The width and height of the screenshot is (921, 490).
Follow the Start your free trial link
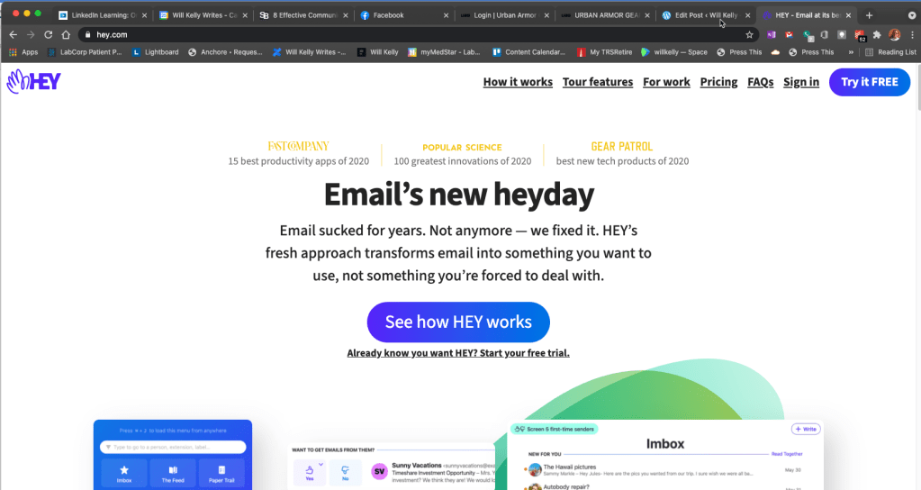coord(458,353)
